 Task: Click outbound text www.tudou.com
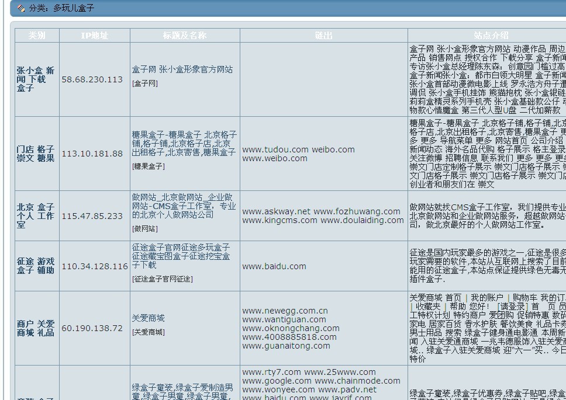[275, 149]
